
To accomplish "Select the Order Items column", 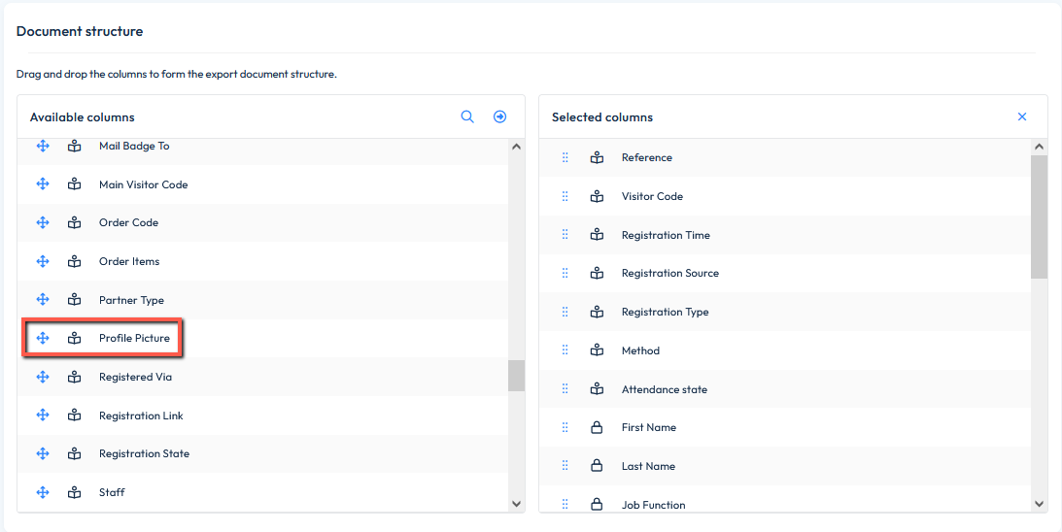I will [x=262, y=261].
